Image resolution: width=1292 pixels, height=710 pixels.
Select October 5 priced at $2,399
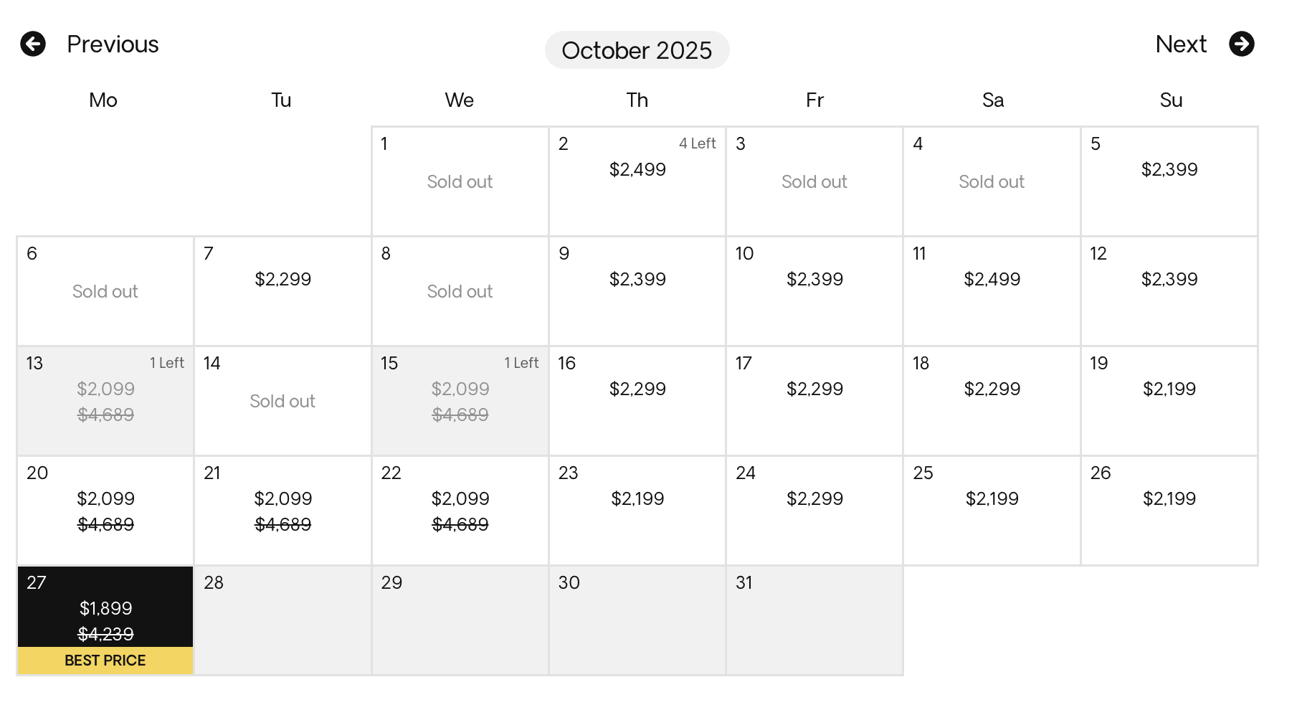[x=1169, y=181]
